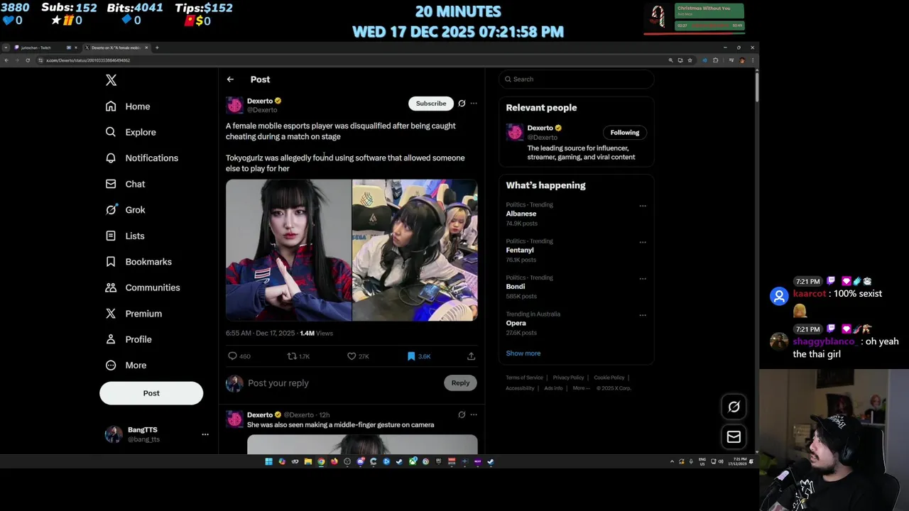Open the Cookie Policy link
The height and width of the screenshot is (511, 909).
click(609, 378)
